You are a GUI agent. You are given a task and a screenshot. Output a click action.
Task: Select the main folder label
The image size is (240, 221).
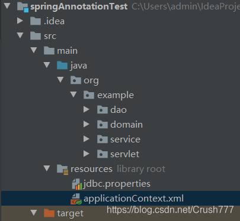click(x=68, y=51)
